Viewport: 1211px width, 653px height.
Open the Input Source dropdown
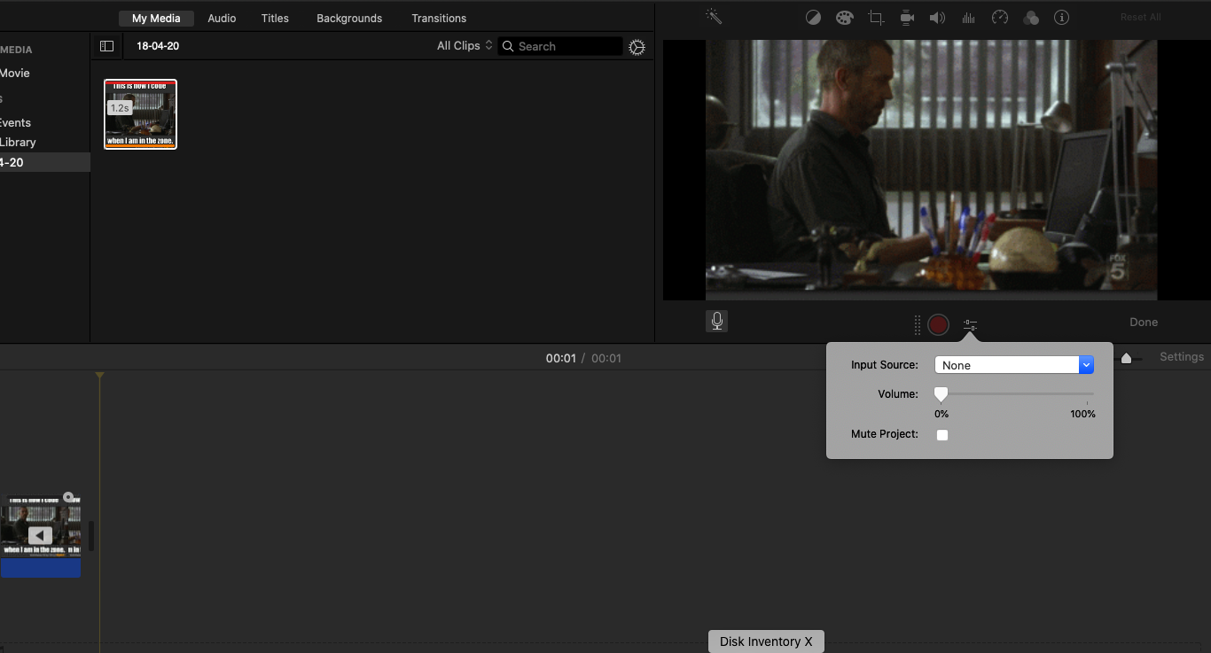1014,365
